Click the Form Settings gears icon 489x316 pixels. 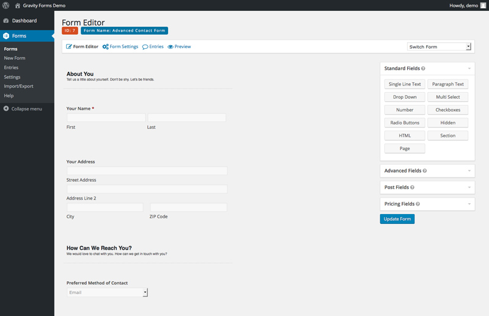105,46
